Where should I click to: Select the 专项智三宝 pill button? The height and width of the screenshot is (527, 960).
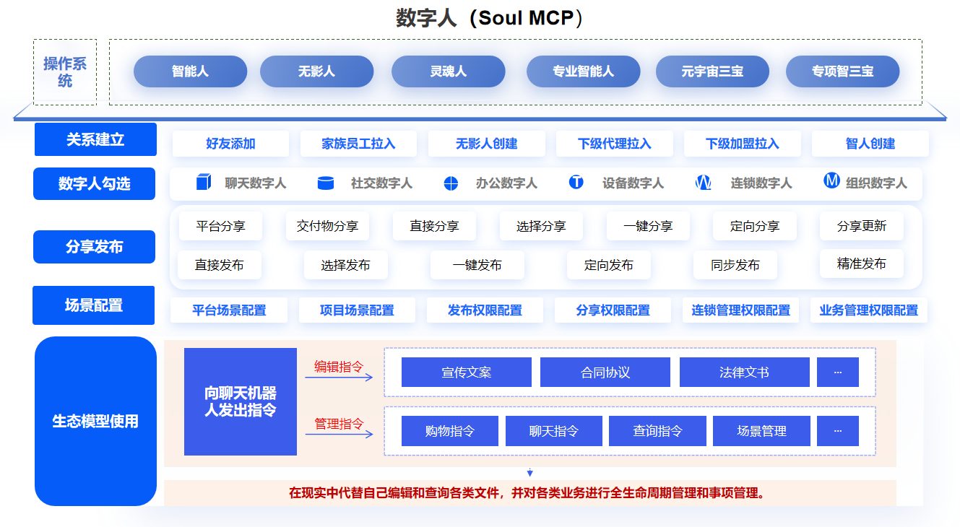tap(843, 71)
